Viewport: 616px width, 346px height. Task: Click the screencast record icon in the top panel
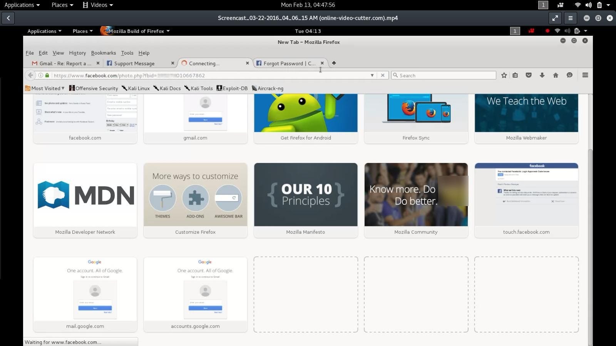[560, 5]
